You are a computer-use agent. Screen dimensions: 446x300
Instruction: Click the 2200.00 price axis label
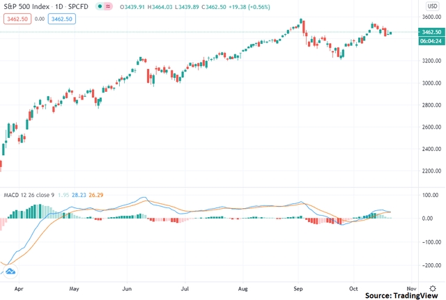[x=431, y=171]
